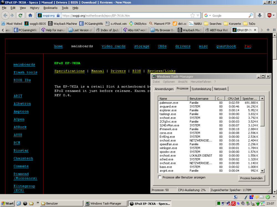The width and height of the screenshot is (277, 207).
Task: Open a new browser tab with plus
Action: [268, 30]
